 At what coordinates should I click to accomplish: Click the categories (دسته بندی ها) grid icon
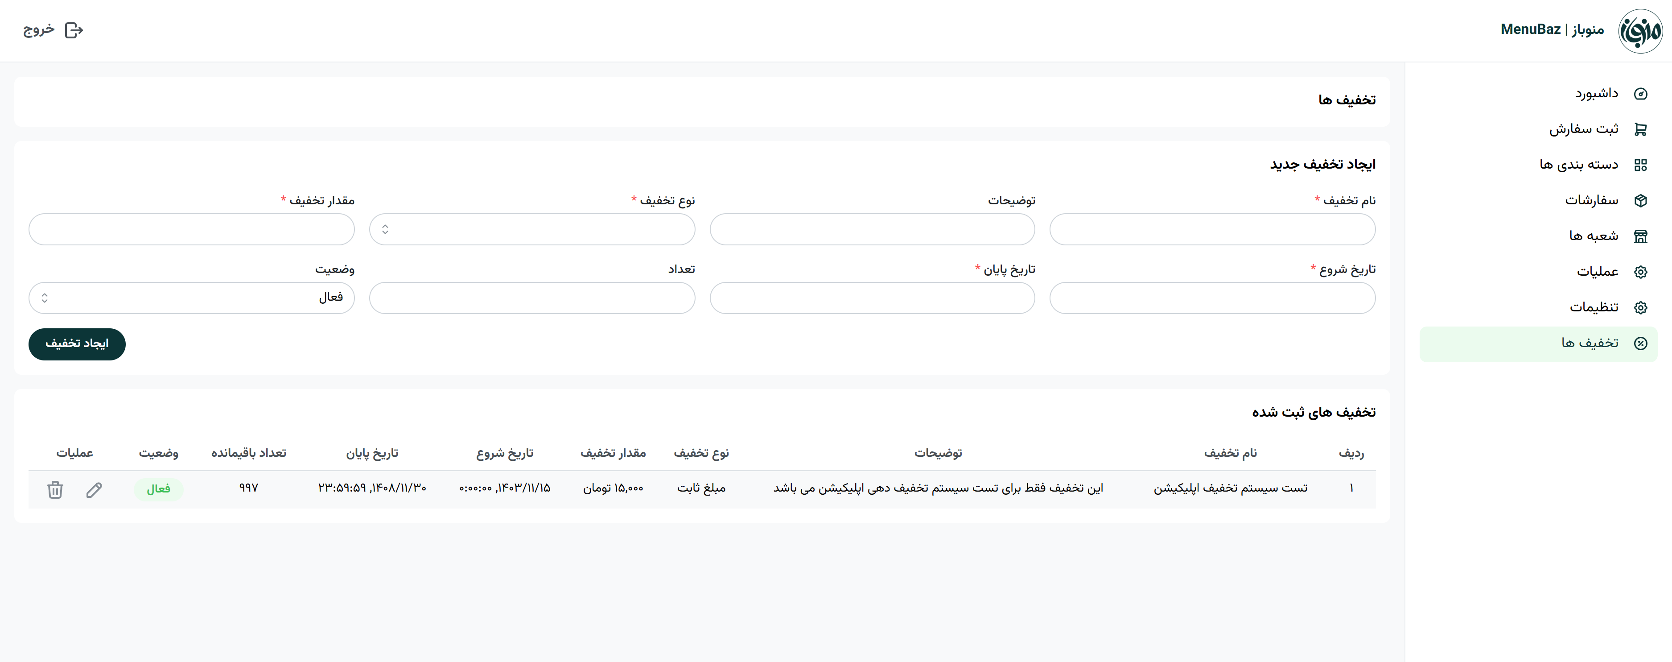coord(1640,165)
